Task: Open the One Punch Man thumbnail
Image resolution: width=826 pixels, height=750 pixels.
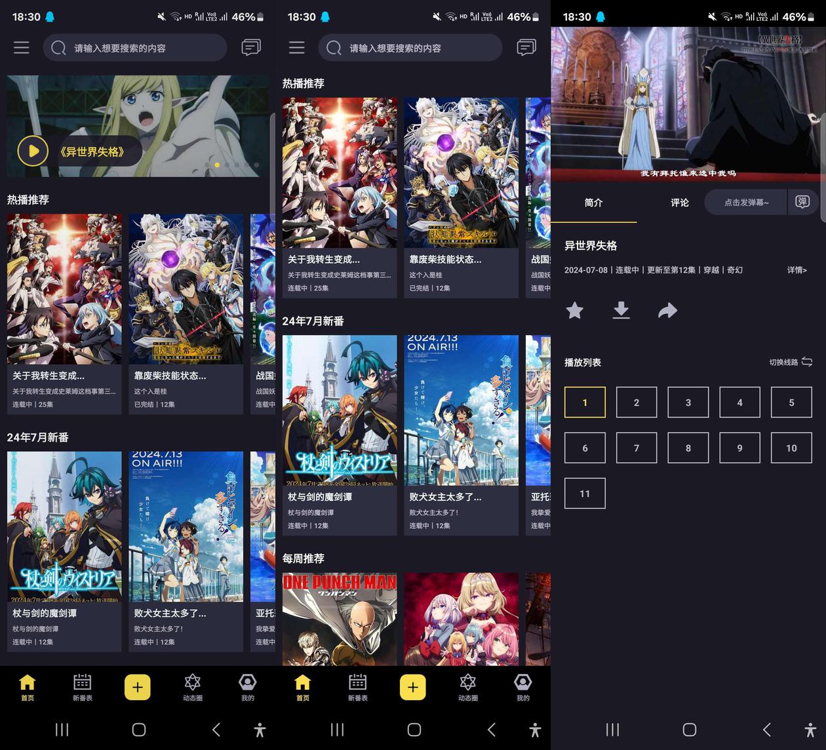Action: [x=340, y=619]
